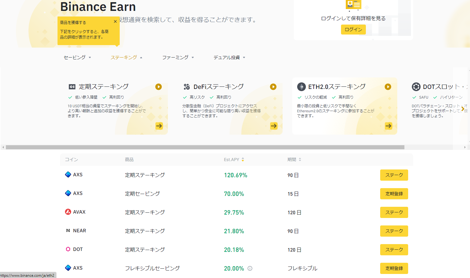
Task: Click the フレキシブル duration cell
Action: tap(302, 268)
